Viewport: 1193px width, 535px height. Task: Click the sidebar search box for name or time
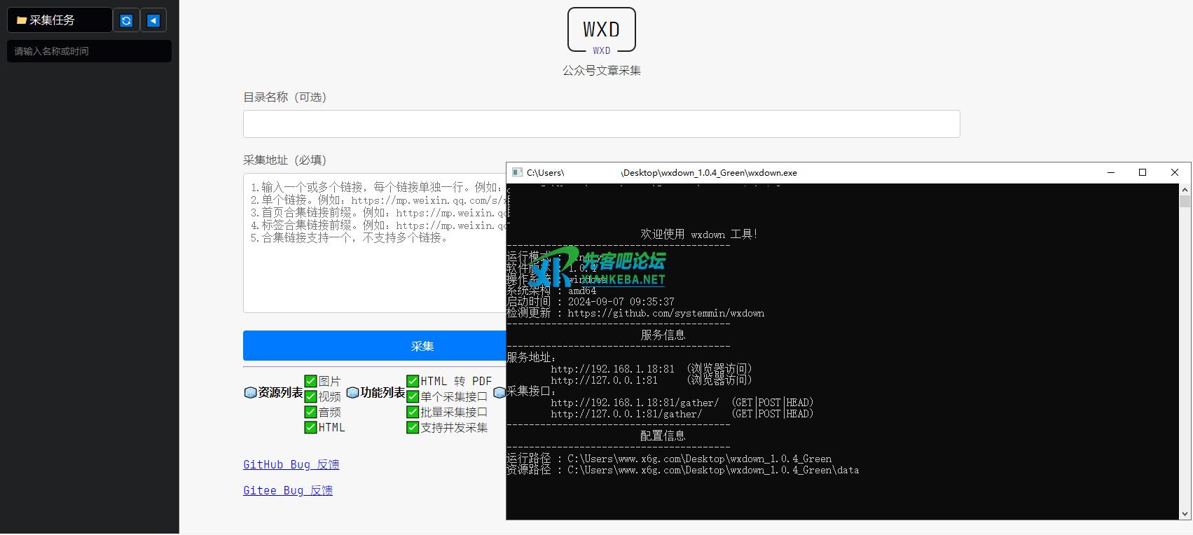89,51
